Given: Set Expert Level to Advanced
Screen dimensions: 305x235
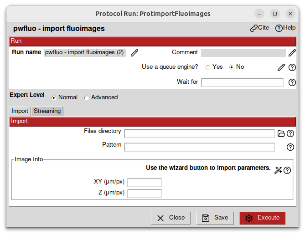Looking at the screenshot, I should point(87,97).
